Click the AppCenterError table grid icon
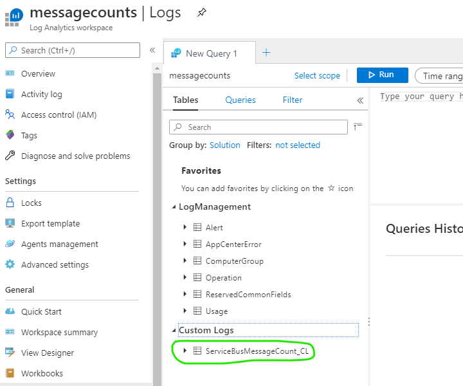 (197, 244)
